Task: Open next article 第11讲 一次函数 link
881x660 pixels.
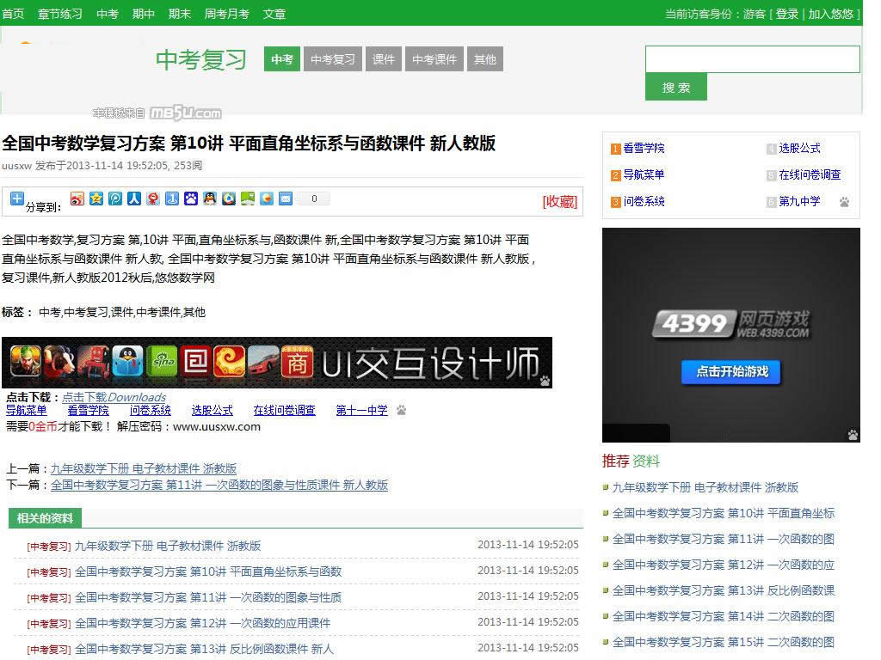Action: [x=219, y=485]
